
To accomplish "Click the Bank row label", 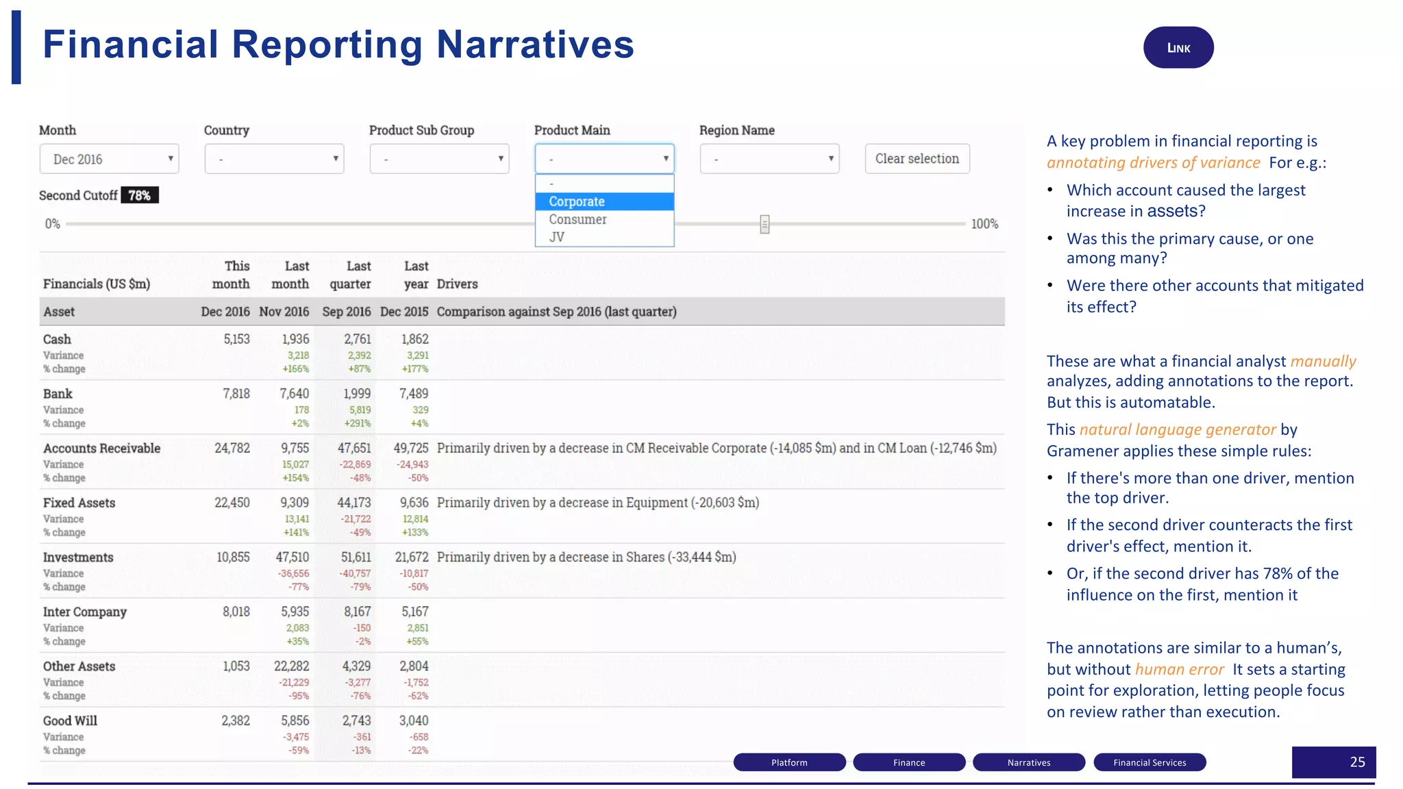I will click(58, 394).
